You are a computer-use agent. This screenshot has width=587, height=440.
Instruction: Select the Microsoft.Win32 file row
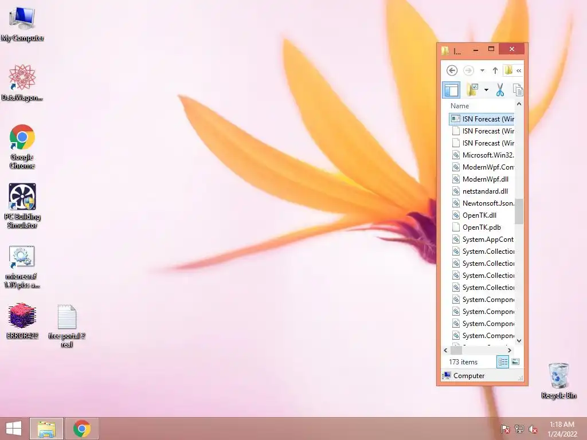click(x=482, y=155)
